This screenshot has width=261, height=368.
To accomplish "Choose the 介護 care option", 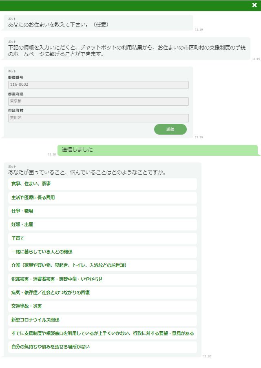I will click(102, 266).
